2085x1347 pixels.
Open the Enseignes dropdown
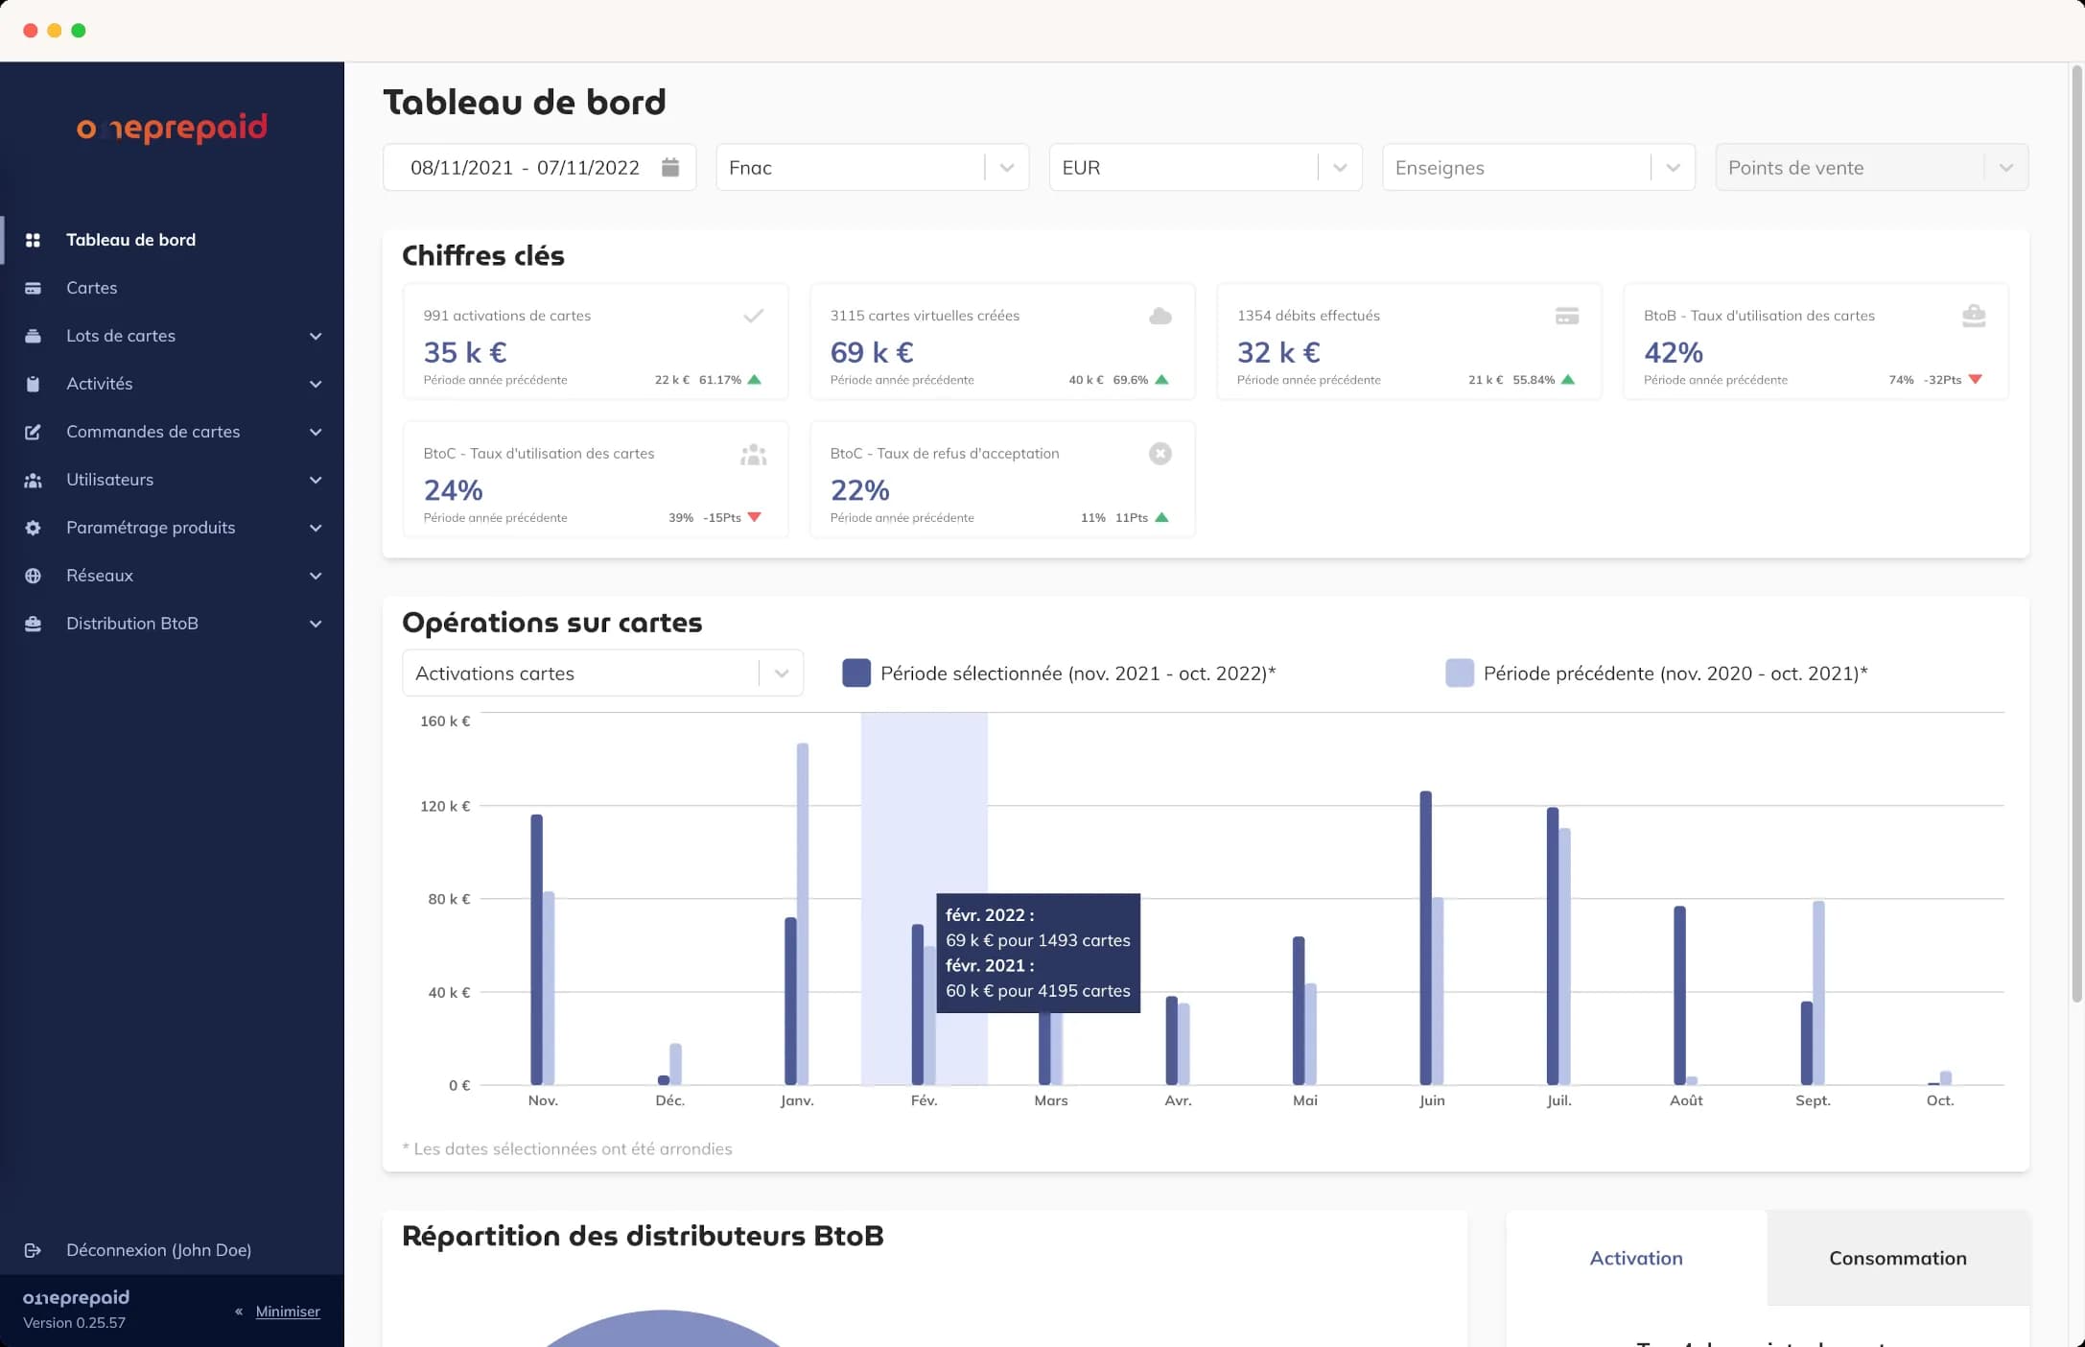tap(1538, 167)
